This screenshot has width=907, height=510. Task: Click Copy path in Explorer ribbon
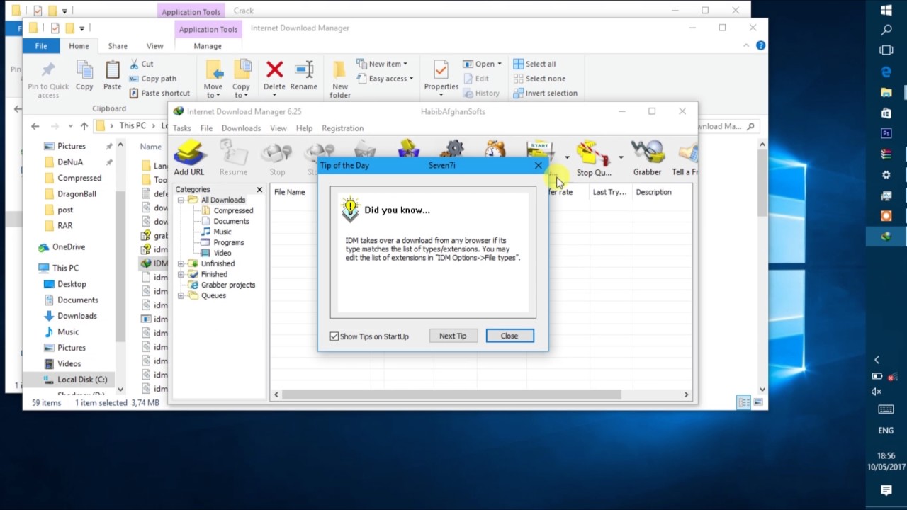[x=152, y=79]
